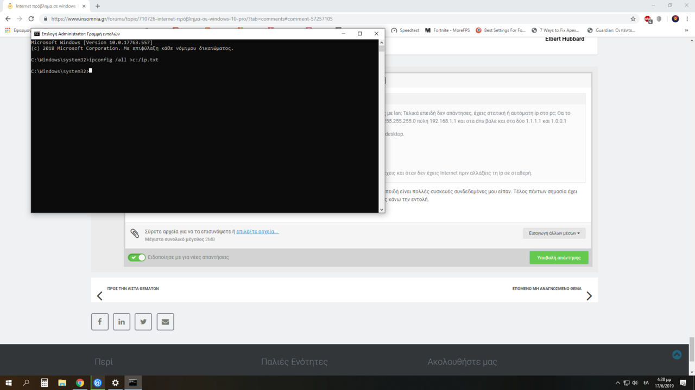695x390 pixels.
Task: Open the Windows Start menu
Action: tap(9, 383)
